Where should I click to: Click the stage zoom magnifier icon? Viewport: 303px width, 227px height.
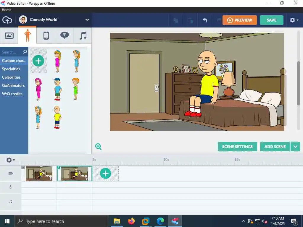(x=98, y=147)
